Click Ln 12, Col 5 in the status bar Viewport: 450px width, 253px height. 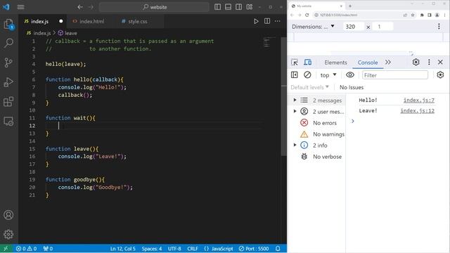[x=123, y=248]
